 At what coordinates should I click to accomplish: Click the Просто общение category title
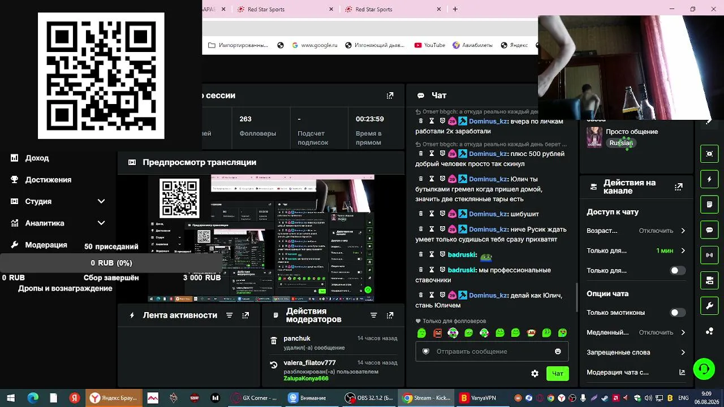coord(632,132)
